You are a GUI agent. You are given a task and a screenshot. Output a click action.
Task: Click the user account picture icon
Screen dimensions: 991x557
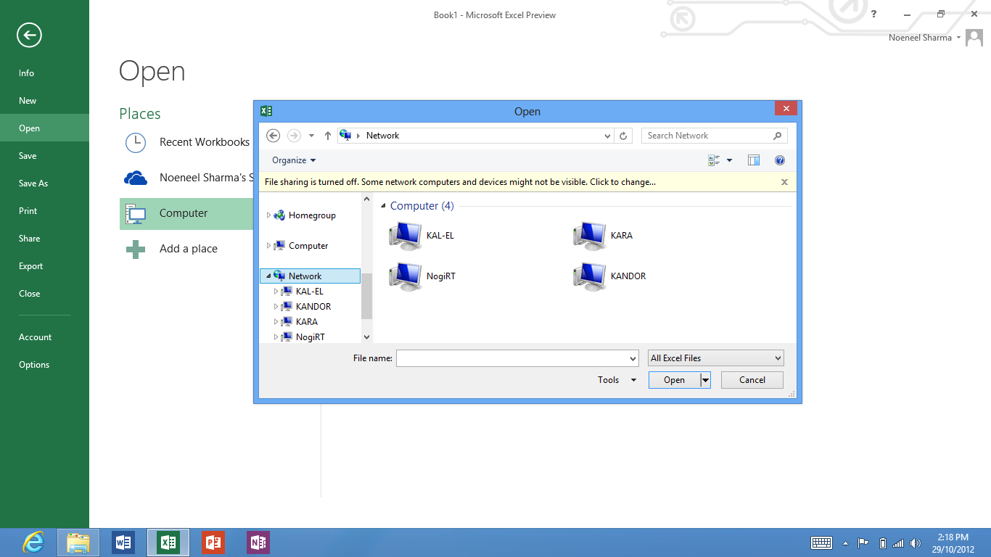coord(974,38)
